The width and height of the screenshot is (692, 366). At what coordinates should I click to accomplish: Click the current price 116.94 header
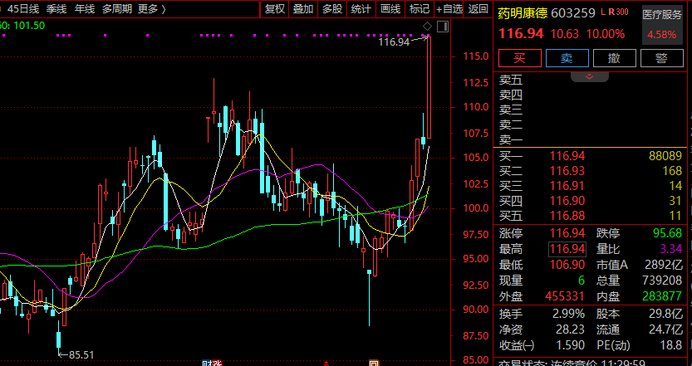click(x=521, y=33)
